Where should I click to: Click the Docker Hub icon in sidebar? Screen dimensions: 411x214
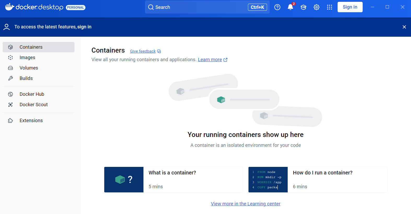point(10,94)
